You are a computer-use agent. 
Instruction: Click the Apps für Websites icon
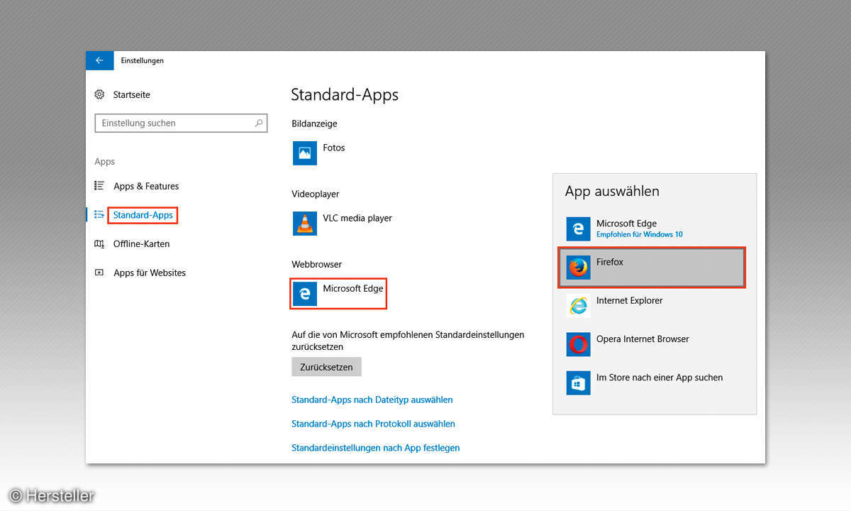tap(99, 273)
